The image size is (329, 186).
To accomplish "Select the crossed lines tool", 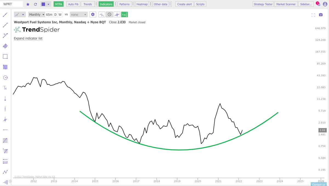I will [x=5, y=120].
